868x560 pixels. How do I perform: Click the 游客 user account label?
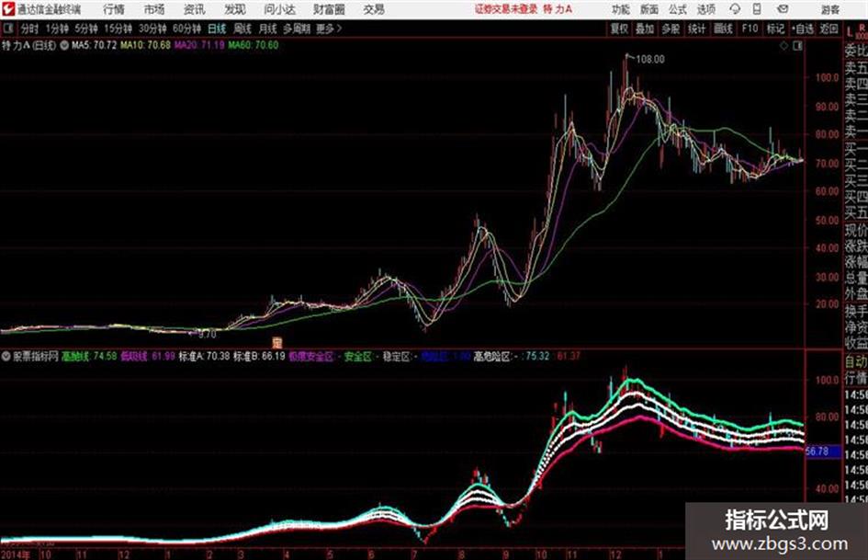coord(830,9)
